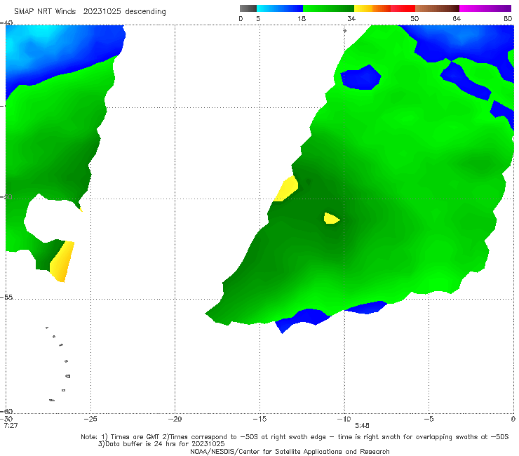
Task: Click the latitude label '-55' on the left axis
Action: pyautogui.click(x=6, y=297)
